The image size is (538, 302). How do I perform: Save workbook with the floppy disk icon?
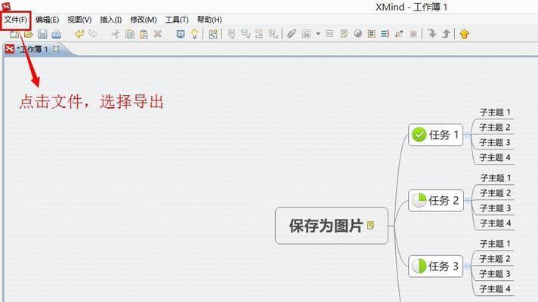click(x=42, y=34)
